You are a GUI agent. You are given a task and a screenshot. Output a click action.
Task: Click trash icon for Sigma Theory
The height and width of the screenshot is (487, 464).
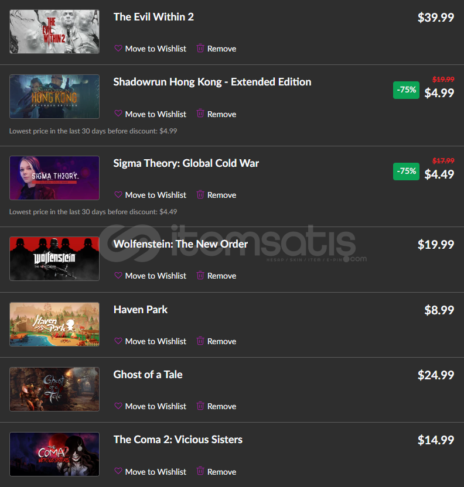pos(200,194)
